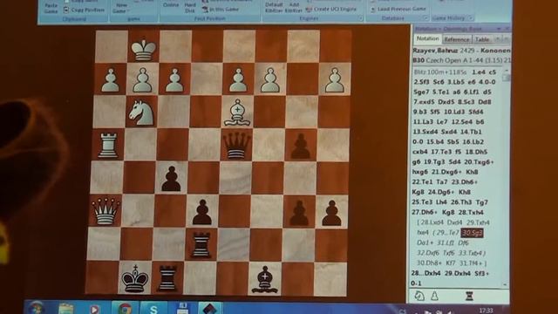
Task: Click move 20.Txg6+ in the notation
Action: coord(479,162)
